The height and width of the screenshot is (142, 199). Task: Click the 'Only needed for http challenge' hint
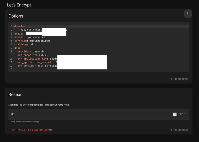pos(25,122)
